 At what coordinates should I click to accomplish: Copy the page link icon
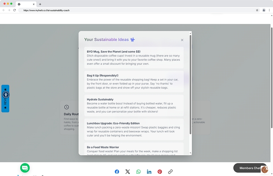(170, 172)
